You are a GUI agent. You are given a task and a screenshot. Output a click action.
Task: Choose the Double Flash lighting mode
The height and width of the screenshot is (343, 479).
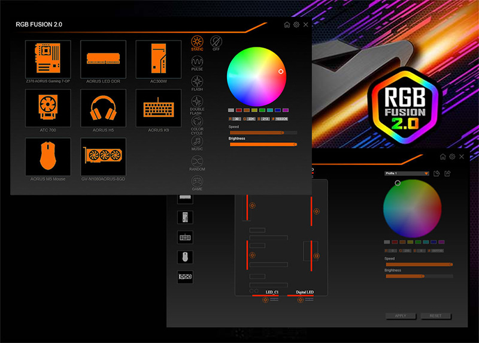click(197, 106)
